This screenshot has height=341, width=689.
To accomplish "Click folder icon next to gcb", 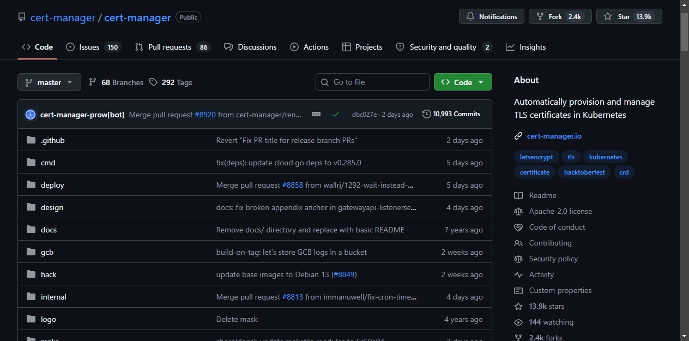I will (x=31, y=252).
